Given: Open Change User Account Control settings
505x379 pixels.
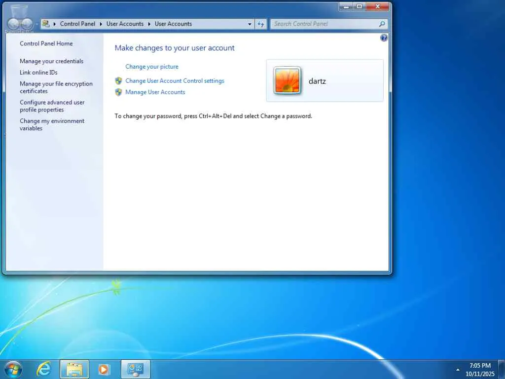Looking at the screenshot, I should point(175,81).
